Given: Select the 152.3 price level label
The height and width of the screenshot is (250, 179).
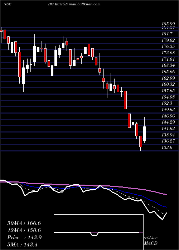Looking at the screenshot, I should pyautogui.click(x=167, y=103).
